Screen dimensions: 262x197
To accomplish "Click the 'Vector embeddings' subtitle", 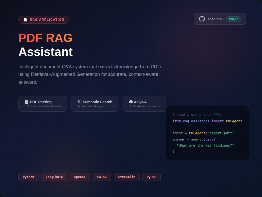I will 90,106.
